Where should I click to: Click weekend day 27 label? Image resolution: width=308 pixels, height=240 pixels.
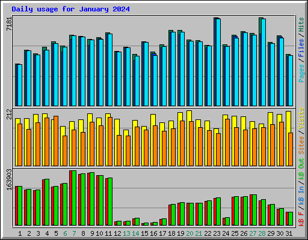253,233
